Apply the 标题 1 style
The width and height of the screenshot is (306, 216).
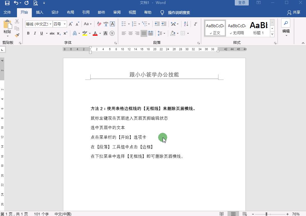click(258, 28)
